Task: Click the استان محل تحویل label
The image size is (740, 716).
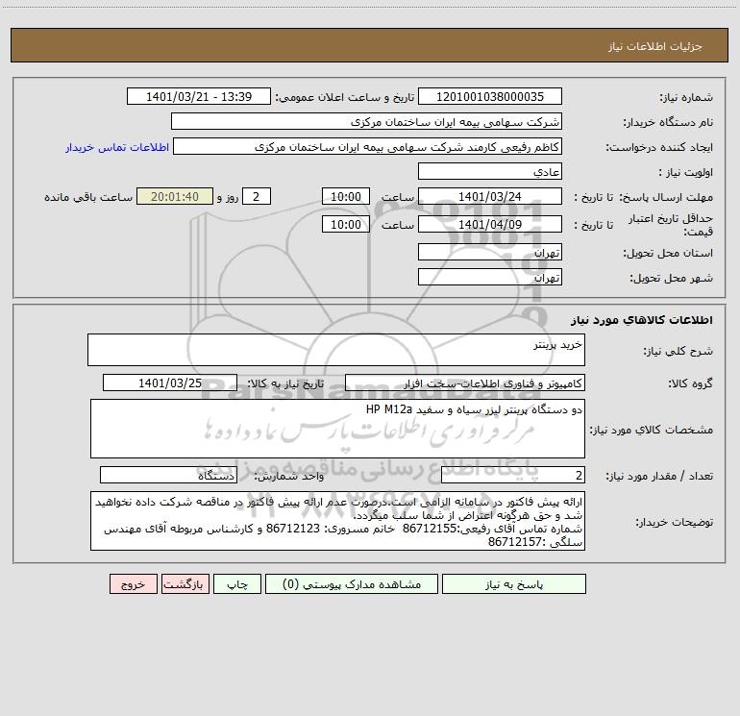Action: click(668, 254)
